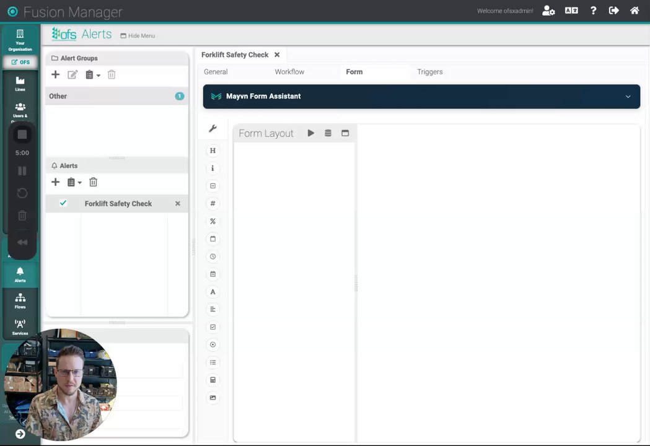650x446 pixels.
Task: Close the Forklift Safety Check tab
Action: click(277, 55)
